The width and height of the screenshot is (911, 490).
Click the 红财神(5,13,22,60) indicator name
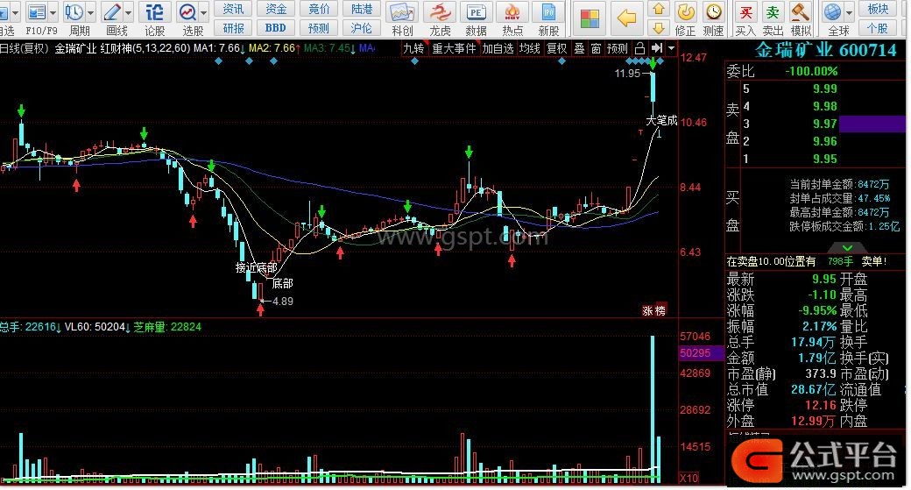(x=145, y=48)
